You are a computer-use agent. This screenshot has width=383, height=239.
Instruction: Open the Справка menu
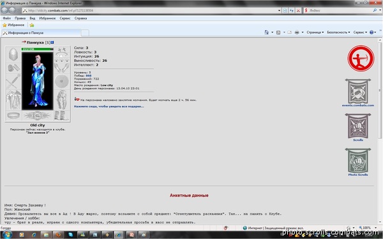click(x=80, y=18)
